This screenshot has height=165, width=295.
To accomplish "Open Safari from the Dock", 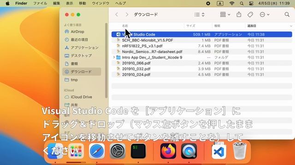I will (97, 151).
